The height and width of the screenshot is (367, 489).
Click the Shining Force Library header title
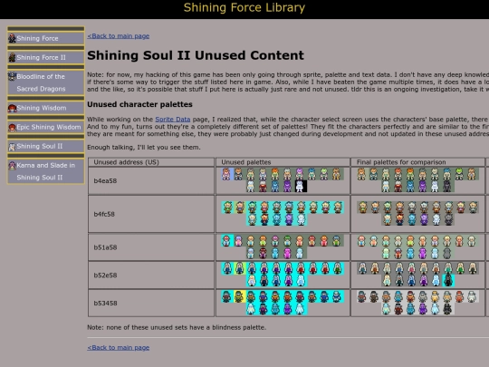point(244,7)
